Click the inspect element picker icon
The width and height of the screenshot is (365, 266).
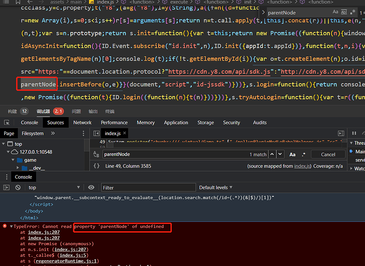point(7,122)
